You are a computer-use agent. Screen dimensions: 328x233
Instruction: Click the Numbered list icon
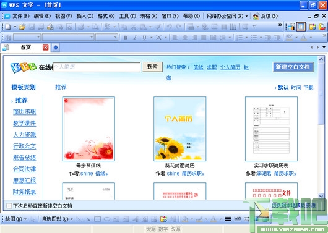coord(240,38)
